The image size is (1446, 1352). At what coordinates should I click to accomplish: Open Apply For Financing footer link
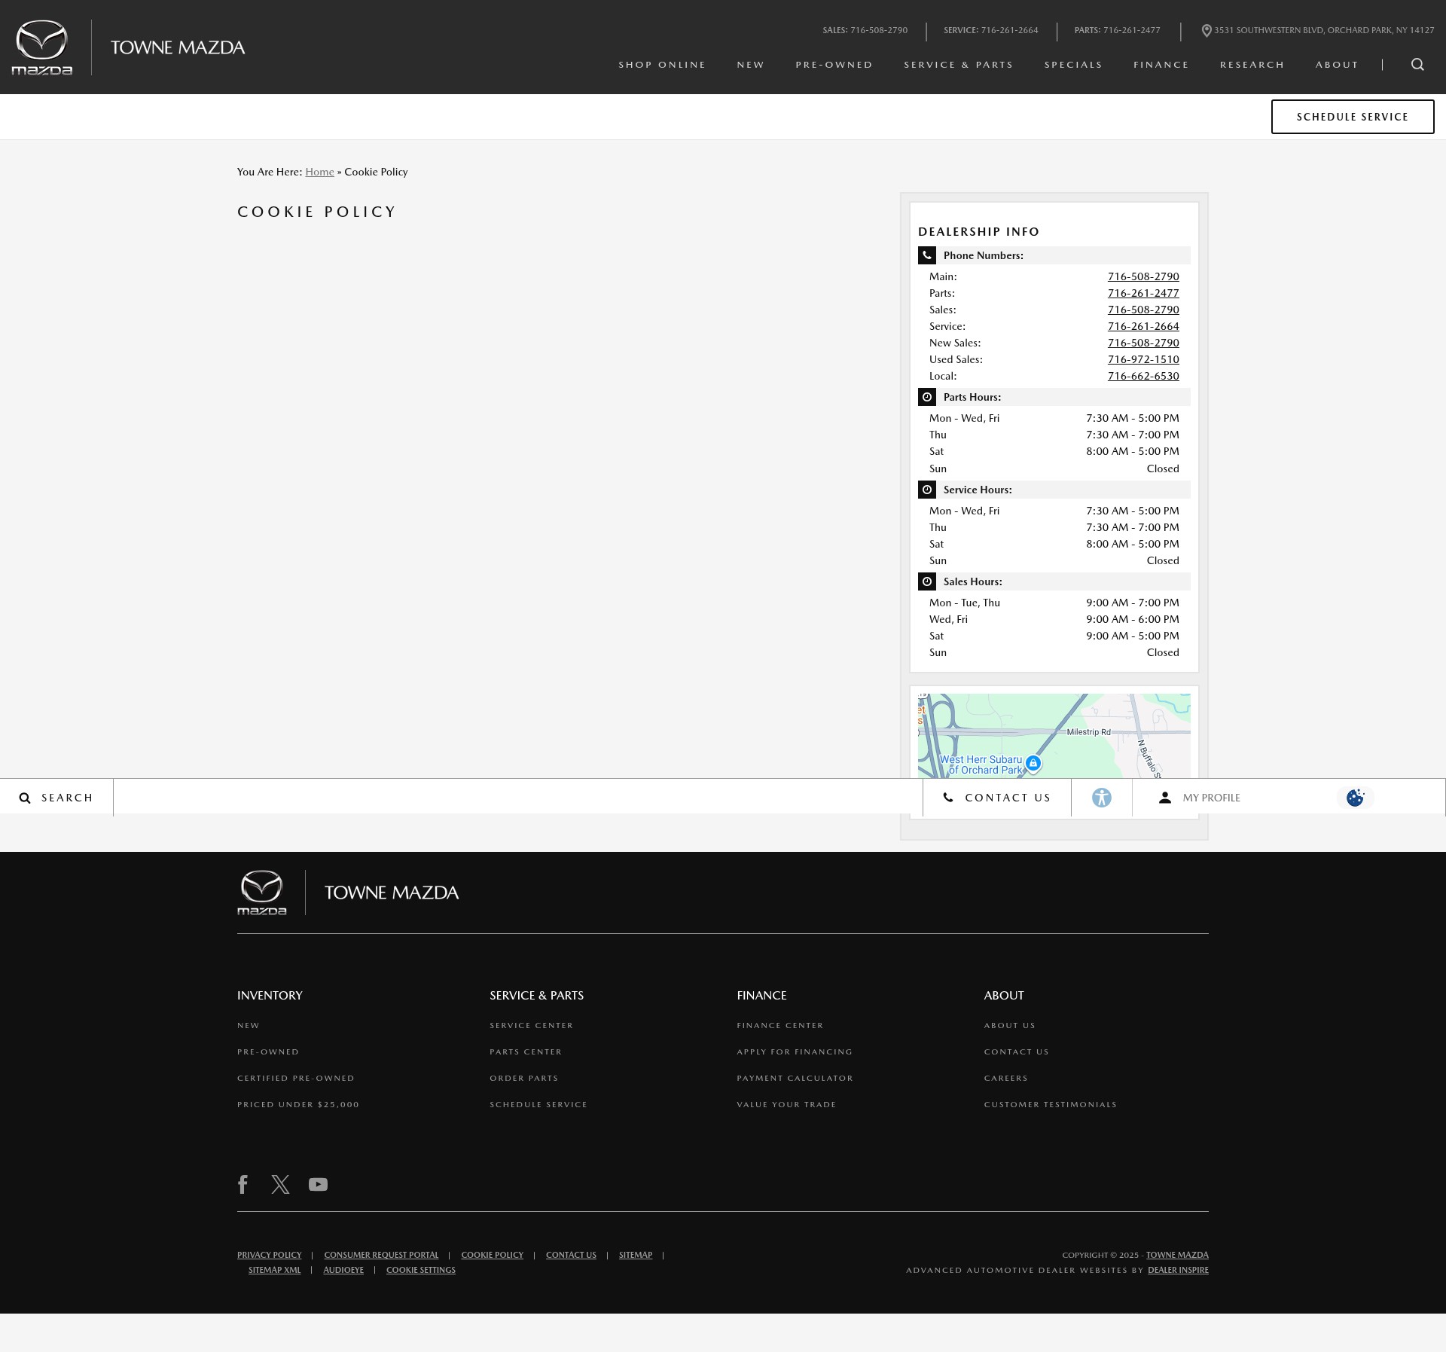click(x=795, y=1051)
